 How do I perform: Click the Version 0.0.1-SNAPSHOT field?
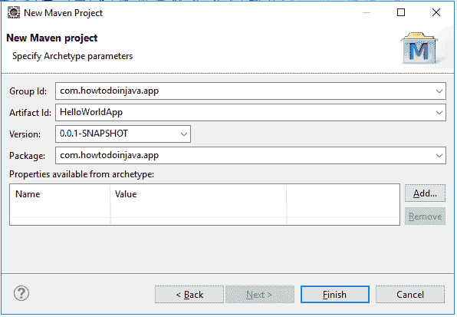point(123,134)
